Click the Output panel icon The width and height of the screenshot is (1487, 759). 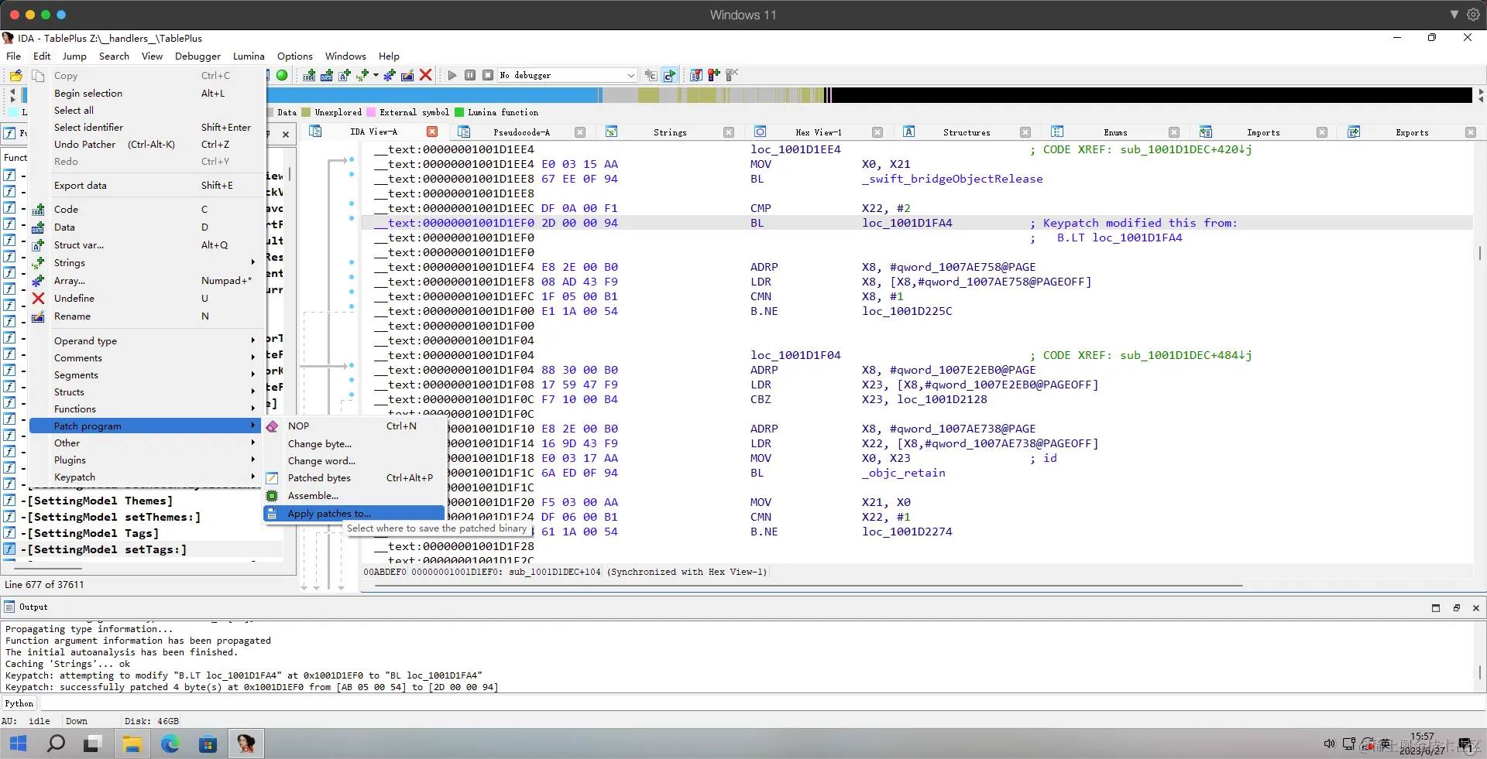[x=9, y=607]
